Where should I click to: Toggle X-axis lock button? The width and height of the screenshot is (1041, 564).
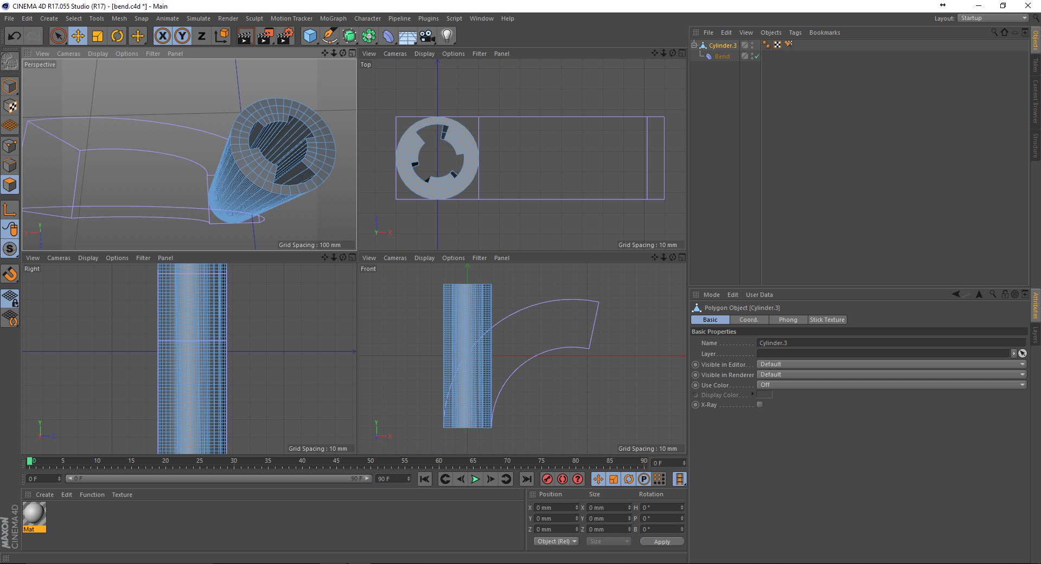click(x=162, y=36)
